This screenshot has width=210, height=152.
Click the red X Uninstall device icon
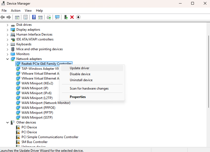point(72,17)
